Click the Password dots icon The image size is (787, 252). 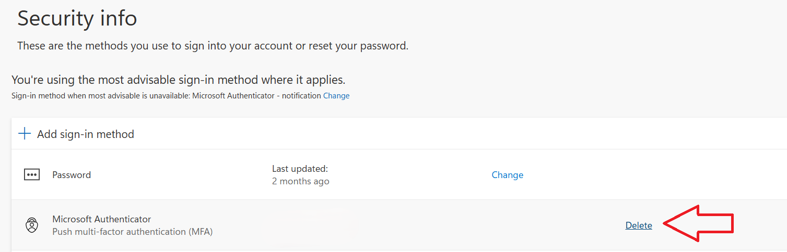[32, 175]
